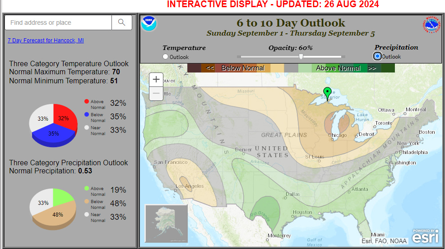Click the Esri, FAO, NOAA attribution text
The width and height of the screenshot is (445, 249).
[x=384, y=241]
